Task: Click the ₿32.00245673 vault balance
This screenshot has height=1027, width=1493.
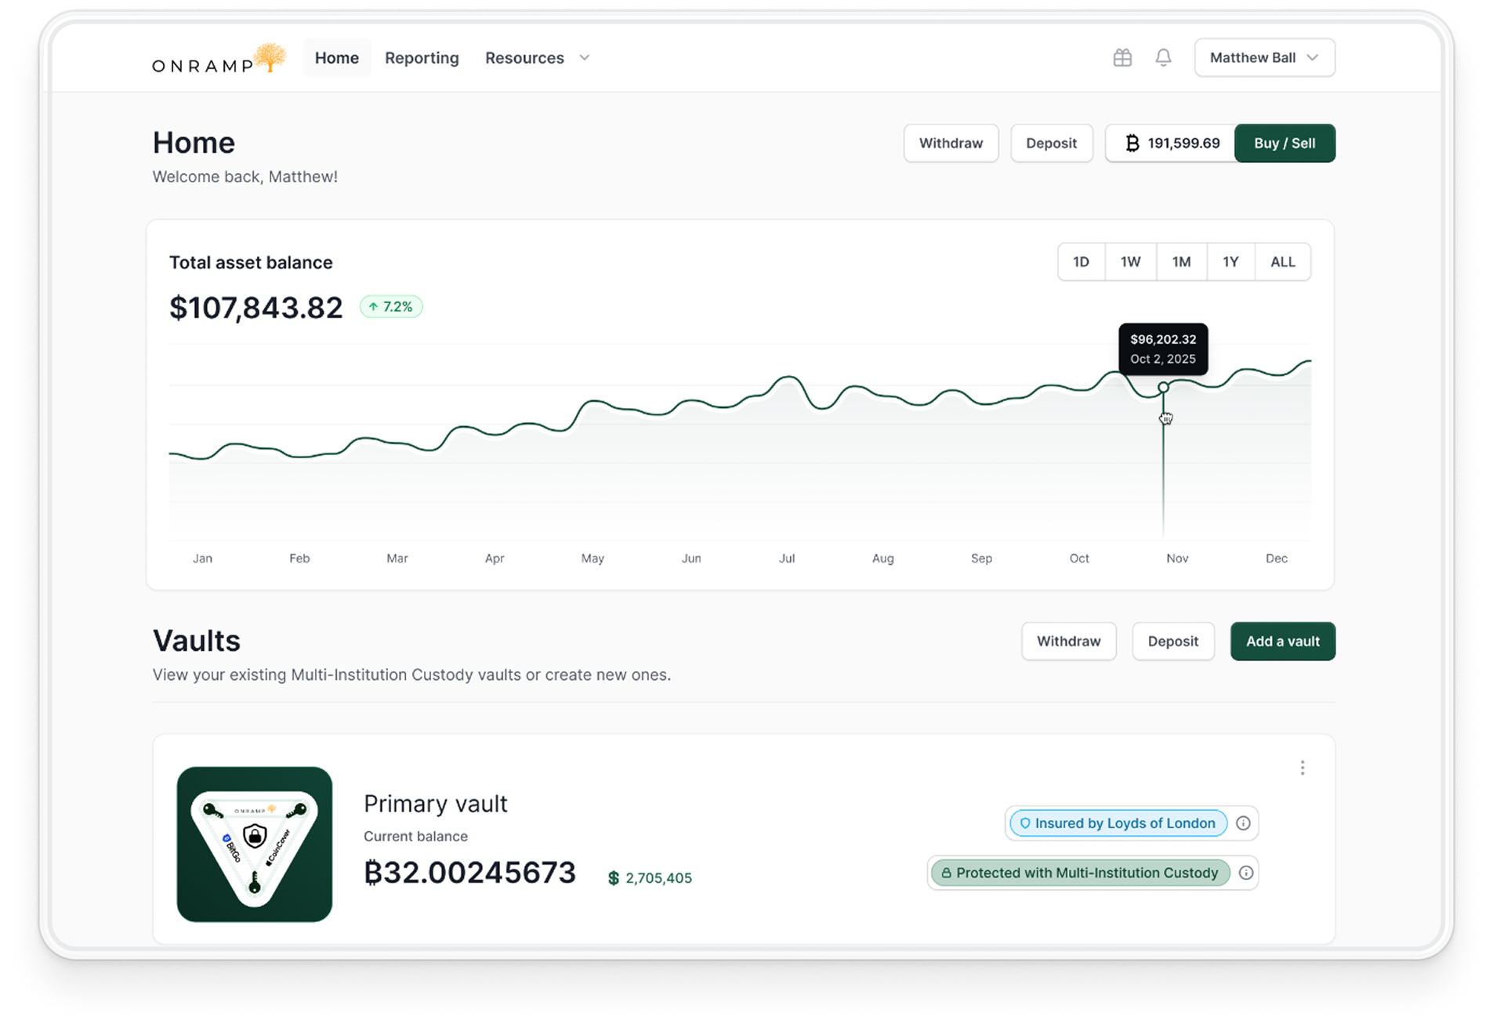Action: 469,872
